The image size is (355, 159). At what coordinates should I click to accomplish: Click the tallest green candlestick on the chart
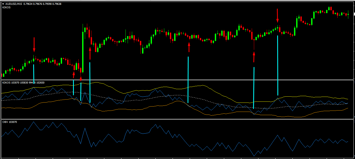click(83, 52)
